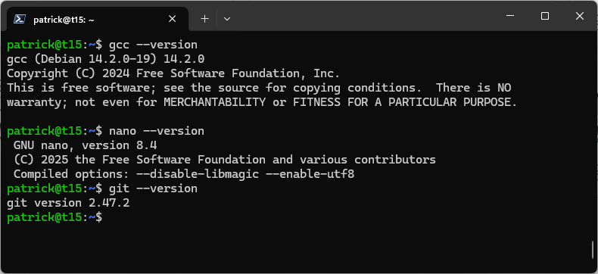
Task: Click the PowerShell icon on the tab
Action: (x=20, y=19)
